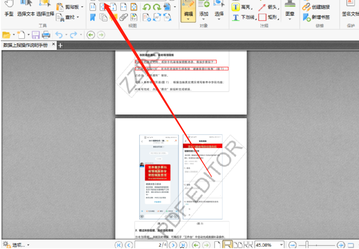Viewport: 359px width, 249px height.
Task: Open the Bookmarks pane icon
Action: pyautogui.click(x=93, y=17)
